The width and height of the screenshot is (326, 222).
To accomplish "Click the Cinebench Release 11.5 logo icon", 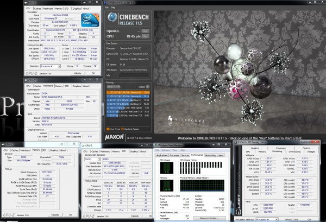I will point(112,16).
